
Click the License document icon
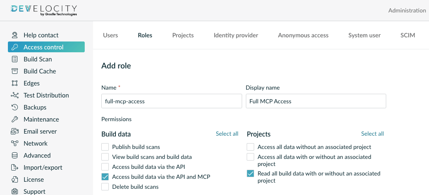tap(15, 179)
